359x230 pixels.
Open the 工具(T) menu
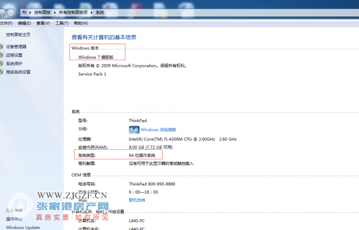tap(62, 23)
